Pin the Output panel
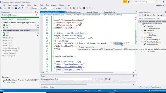The image size is (166, 93). coord(133,76)
